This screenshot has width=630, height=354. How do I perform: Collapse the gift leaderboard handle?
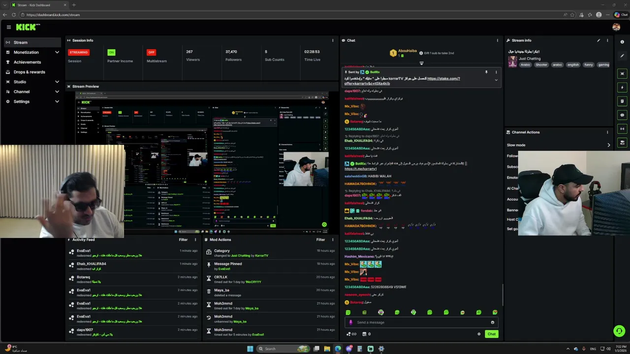pos(421,63)
